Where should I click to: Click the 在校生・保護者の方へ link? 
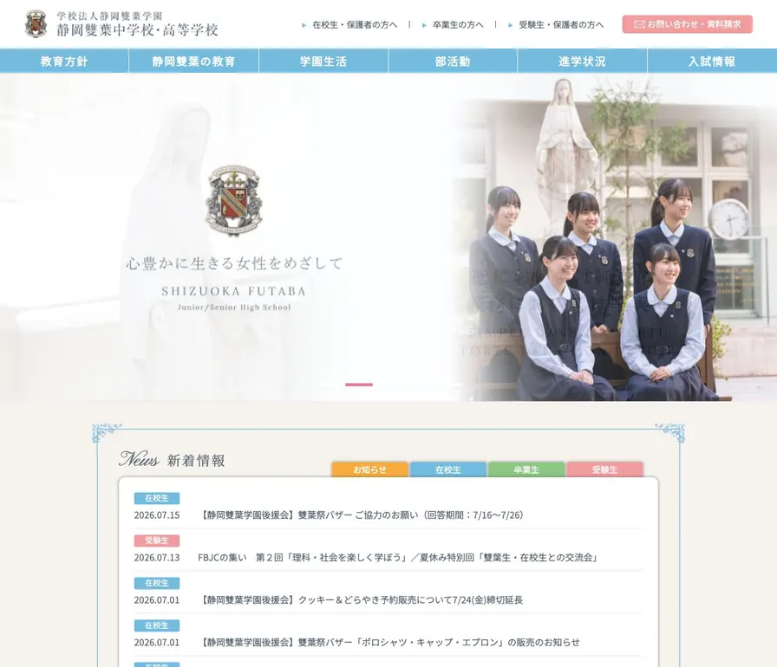point(355,25)
